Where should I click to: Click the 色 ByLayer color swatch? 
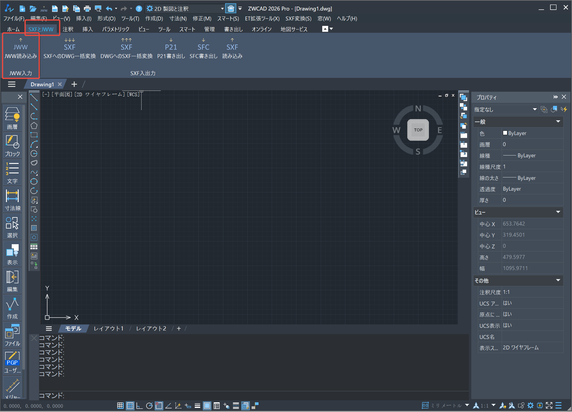pyautogui.click(x=505, y=133)
